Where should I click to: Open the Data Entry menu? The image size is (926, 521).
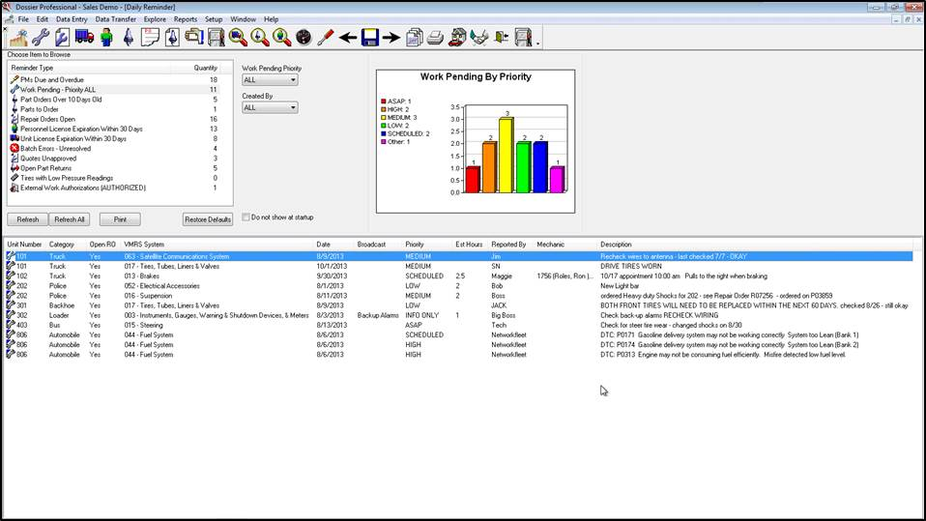pyautogui.click(x=72, y=19)
